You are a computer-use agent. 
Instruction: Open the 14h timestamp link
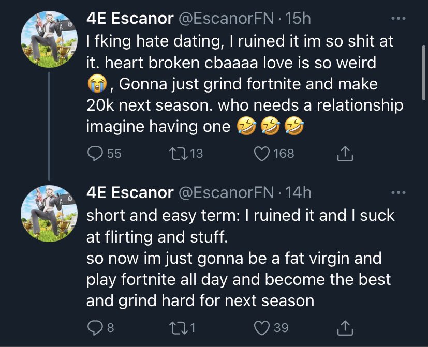tap(298, 193)
